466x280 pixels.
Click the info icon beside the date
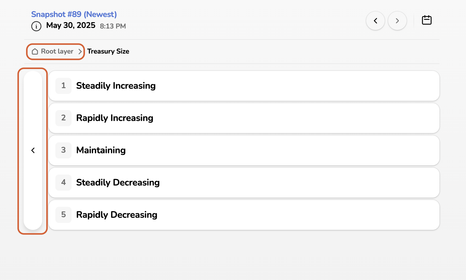coord(36,26)
